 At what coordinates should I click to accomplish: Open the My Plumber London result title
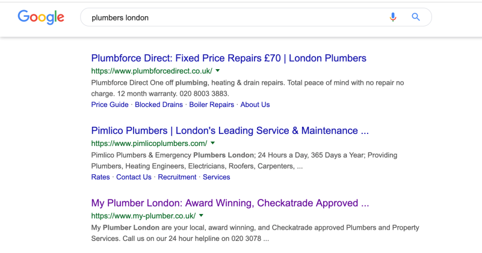coord(230,203)
